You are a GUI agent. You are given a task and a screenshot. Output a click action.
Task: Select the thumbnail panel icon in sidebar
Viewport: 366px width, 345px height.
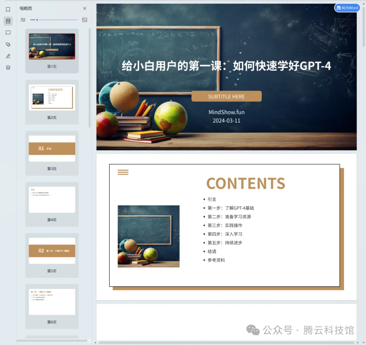[8, 21]
